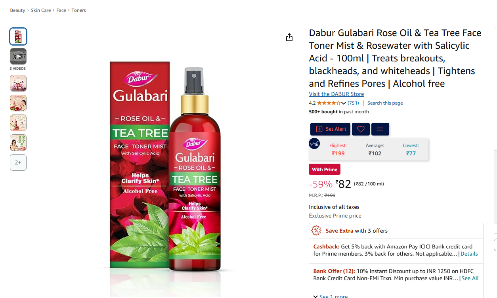The width and height of the screenshot is (497, 298).
Task: Open Skin Care breadcrumb link
Action: click(x=41, y=10)
